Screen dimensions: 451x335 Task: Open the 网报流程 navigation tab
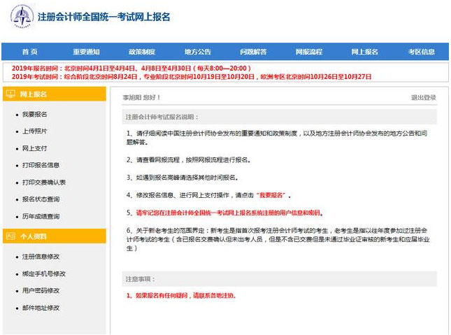(309, 52)
